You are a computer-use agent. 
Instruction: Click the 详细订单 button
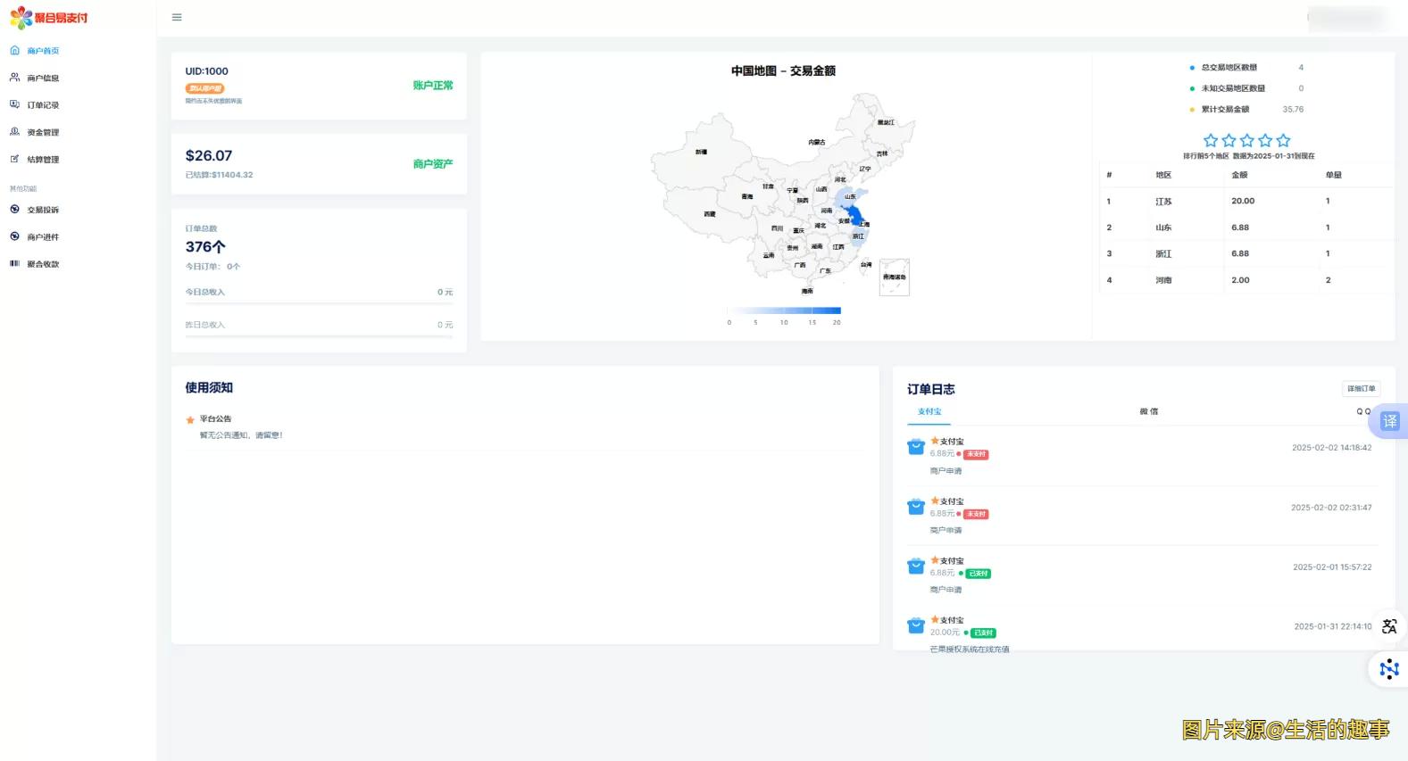tap(1361, 388)
